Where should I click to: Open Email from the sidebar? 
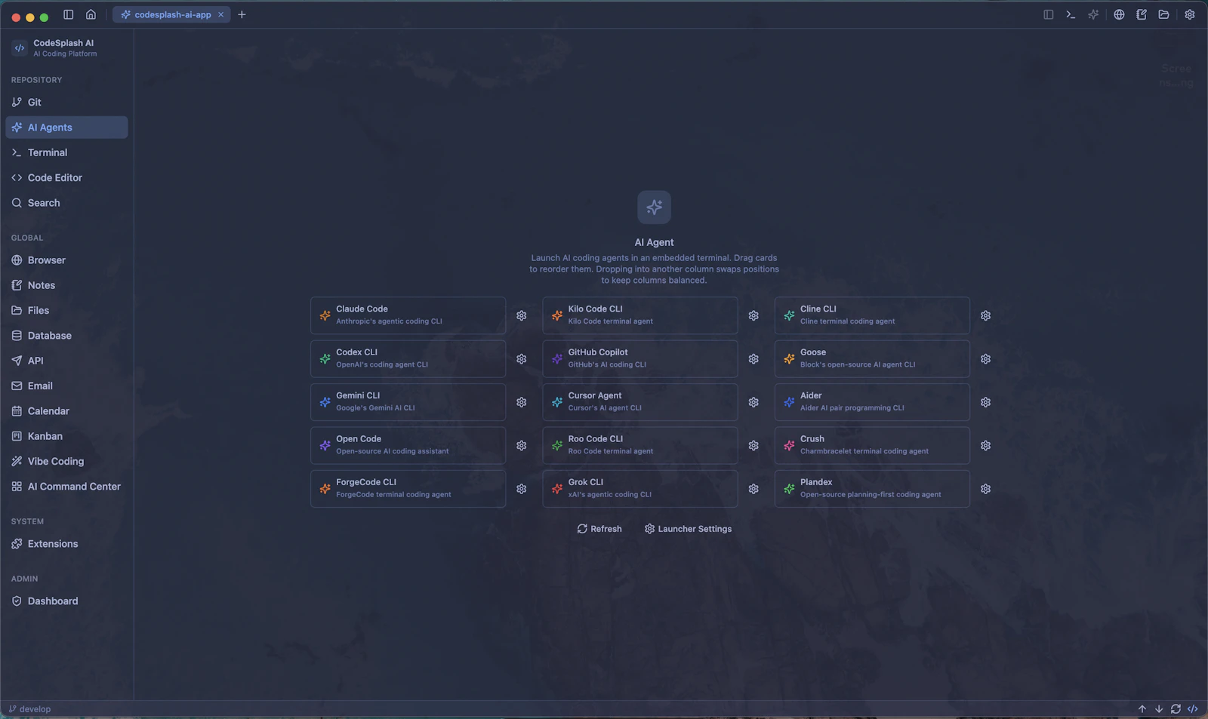pyautogui.click(x=66, y=386)
